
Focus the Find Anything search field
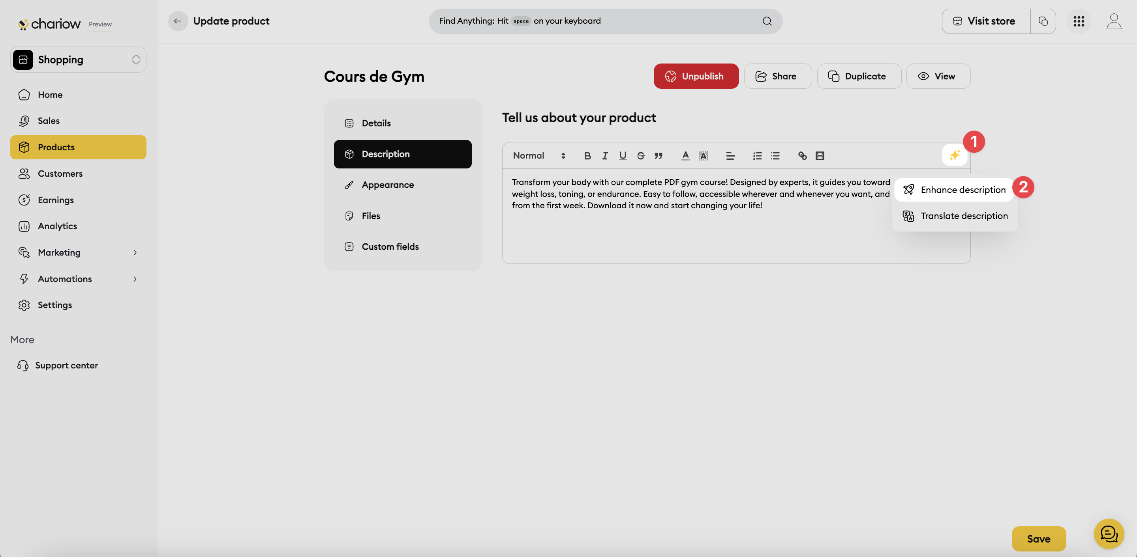click(x=606, y=21)
